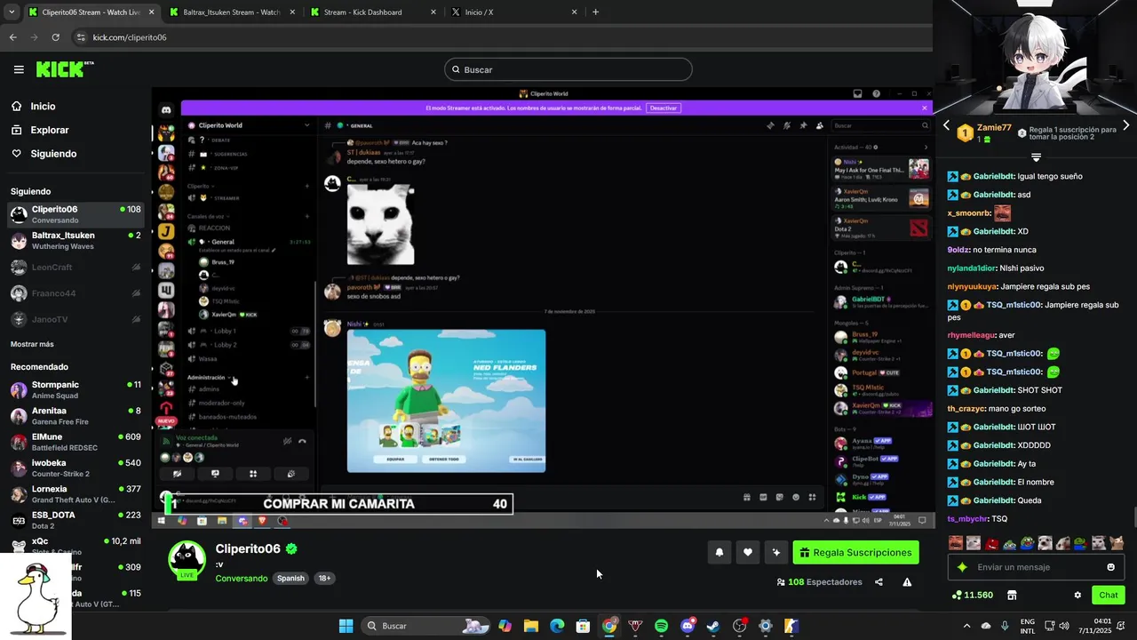Screen dimensions: 1137x640
Task: Toggle follow heart button
Action: point(748,553)
